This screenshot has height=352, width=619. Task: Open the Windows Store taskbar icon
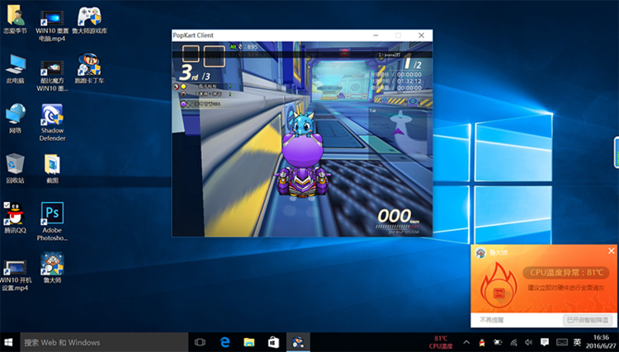click(273, 342)
